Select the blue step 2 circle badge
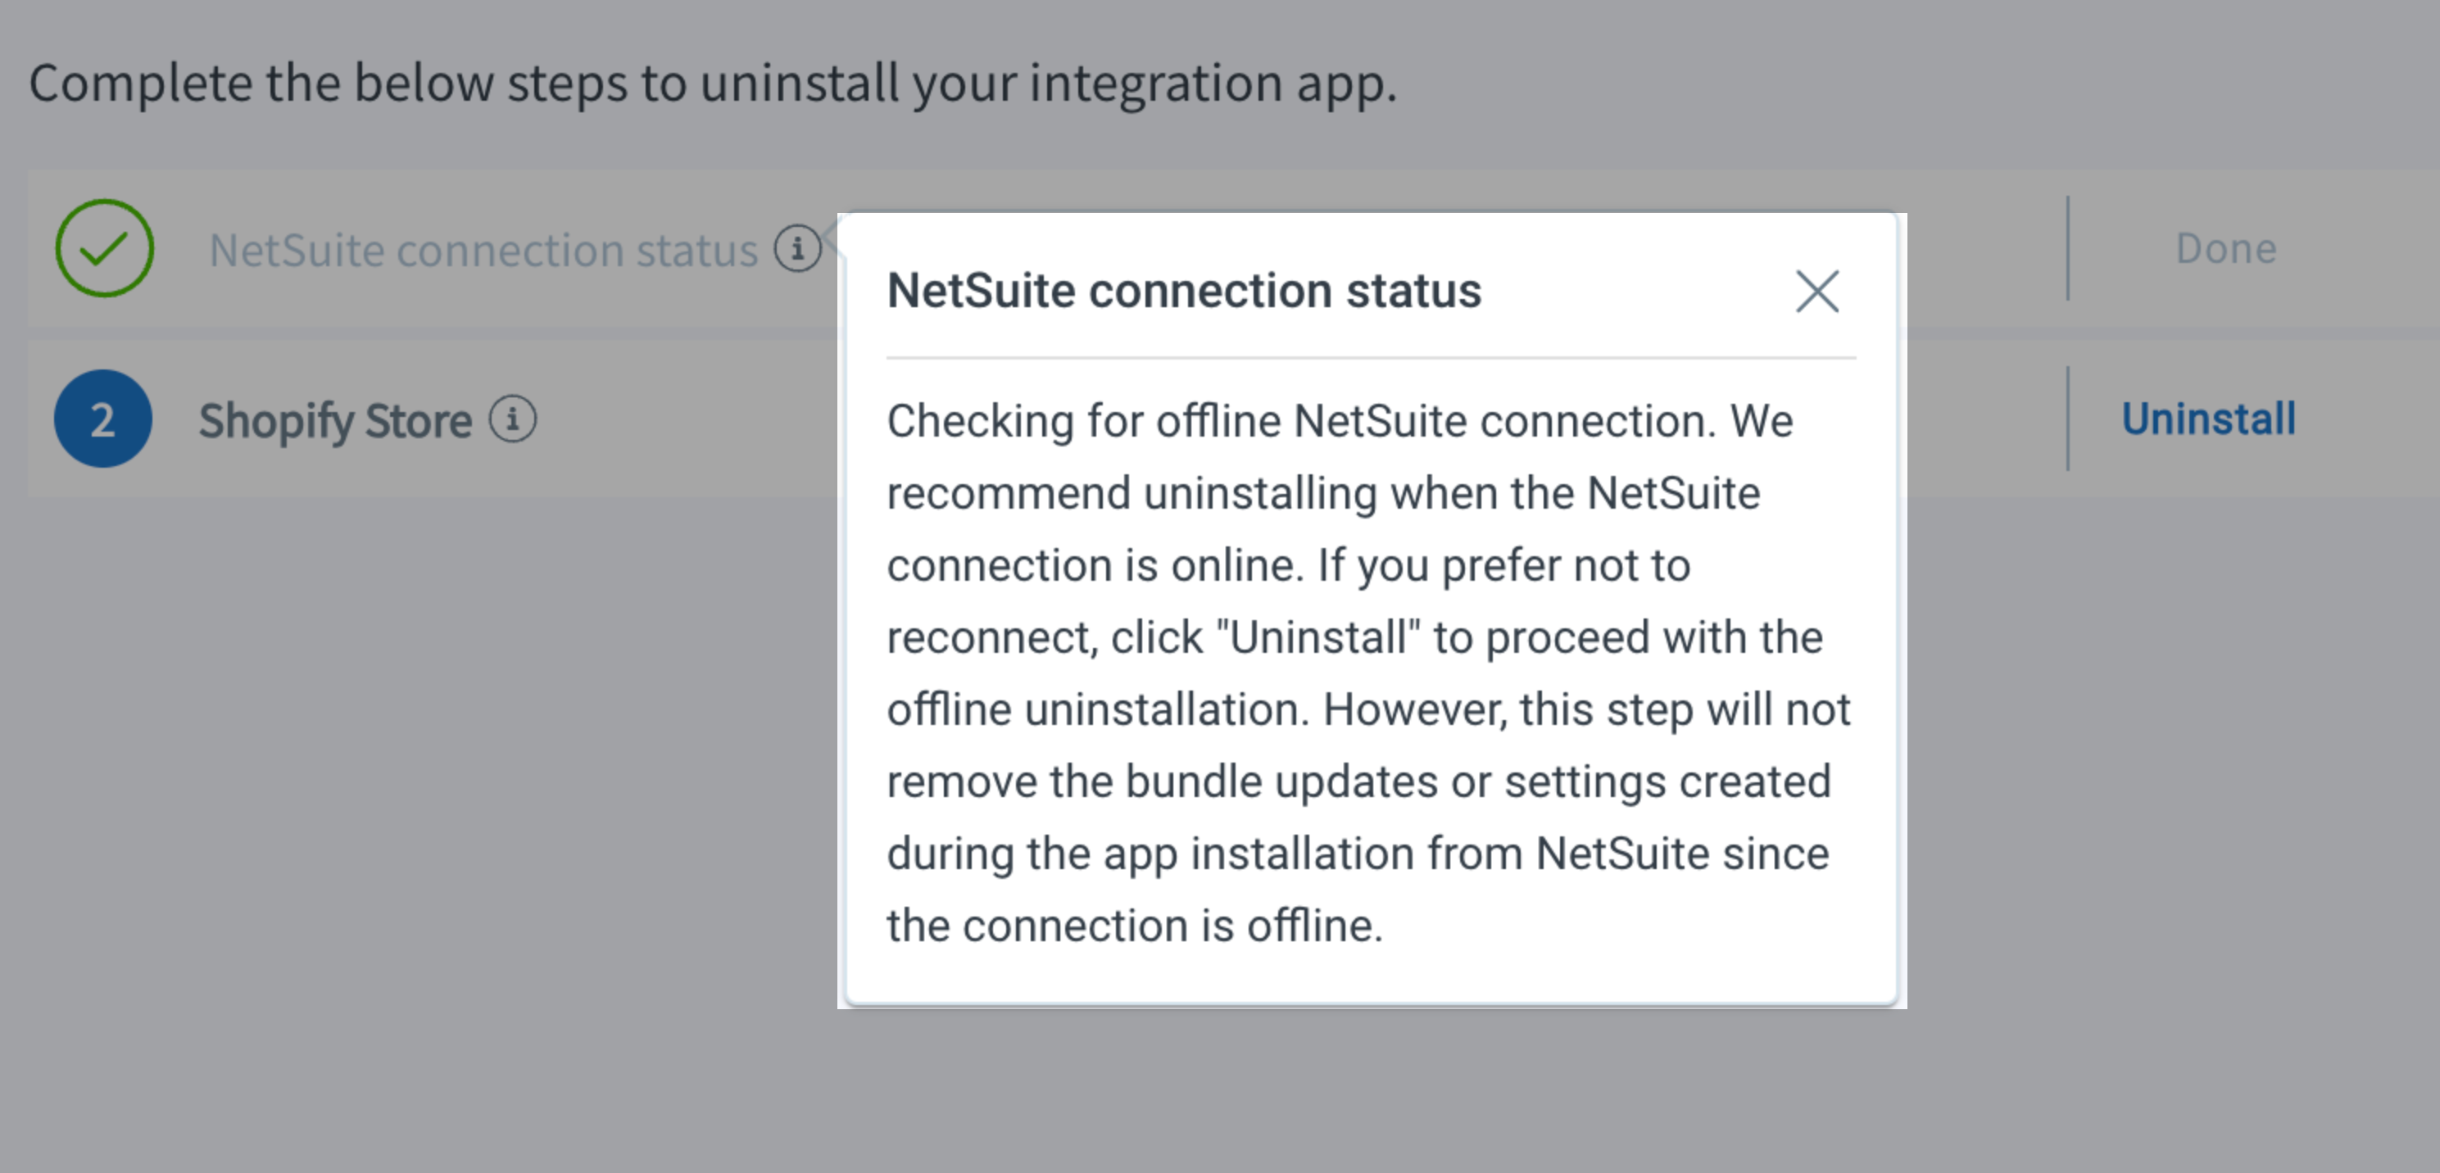Screen dimensions: 2440x1173 (102, 419)
